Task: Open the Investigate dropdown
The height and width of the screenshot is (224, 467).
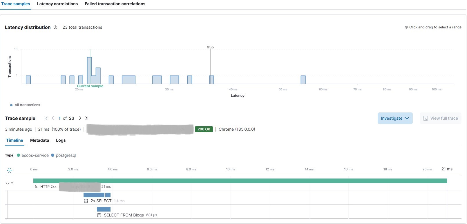Action: click(x=395, y=118)
